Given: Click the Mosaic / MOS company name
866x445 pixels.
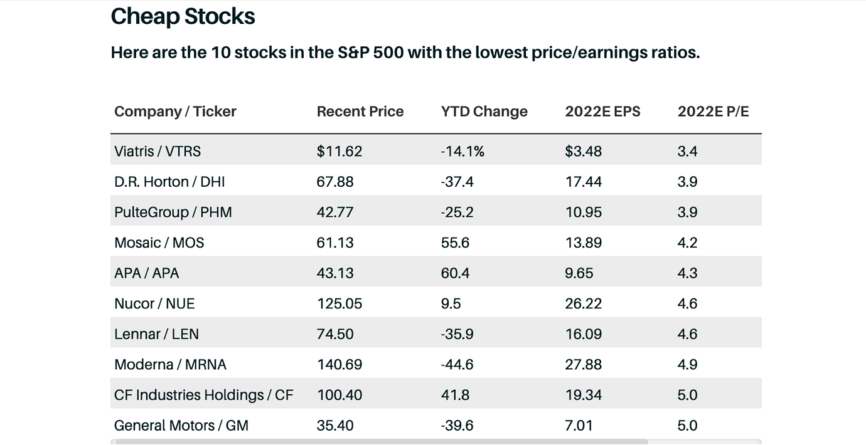Looking at the screenshot, I should (x=159, y=243).
